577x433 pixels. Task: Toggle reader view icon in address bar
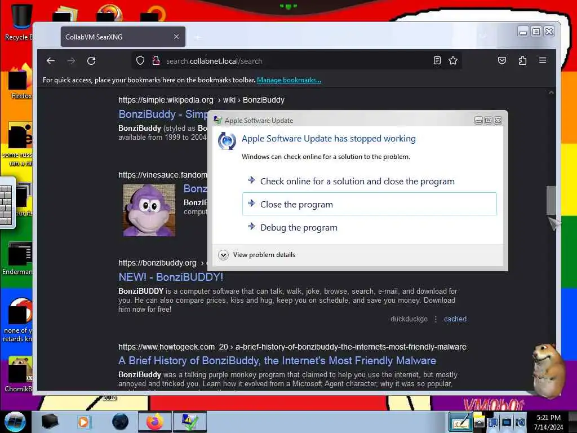(437, 60)
